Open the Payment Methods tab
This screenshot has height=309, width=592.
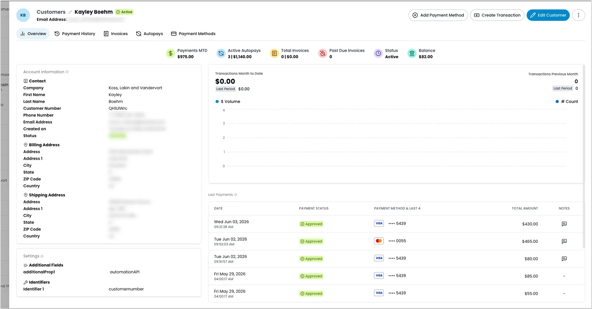point(193,34)
